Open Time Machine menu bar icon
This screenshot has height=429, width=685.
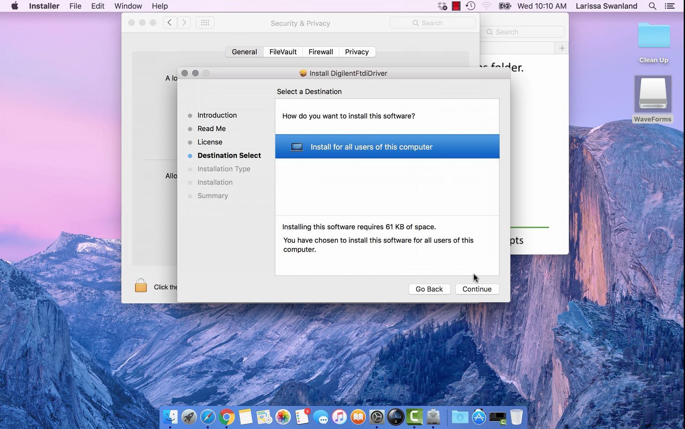470,6
